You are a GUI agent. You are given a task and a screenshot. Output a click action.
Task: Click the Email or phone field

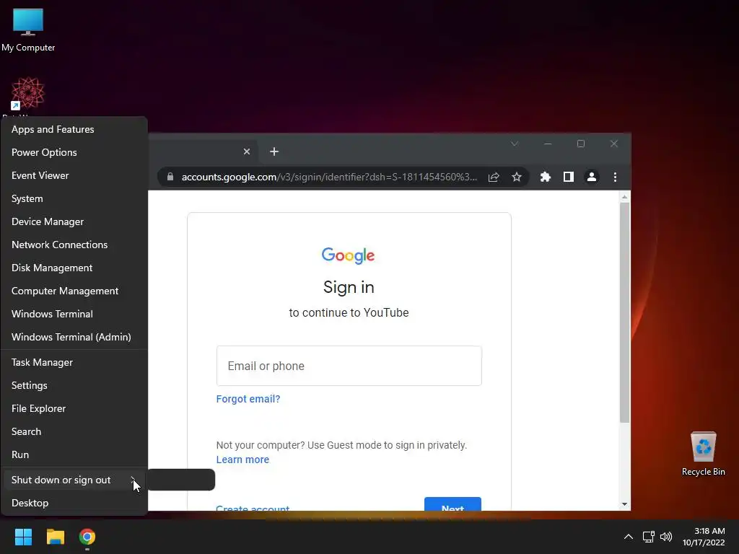(349, 366)
